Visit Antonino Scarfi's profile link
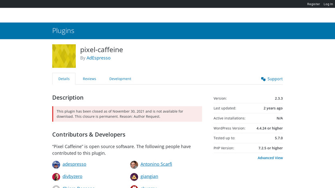Screen dimensions: 335x188 (156, 164)
